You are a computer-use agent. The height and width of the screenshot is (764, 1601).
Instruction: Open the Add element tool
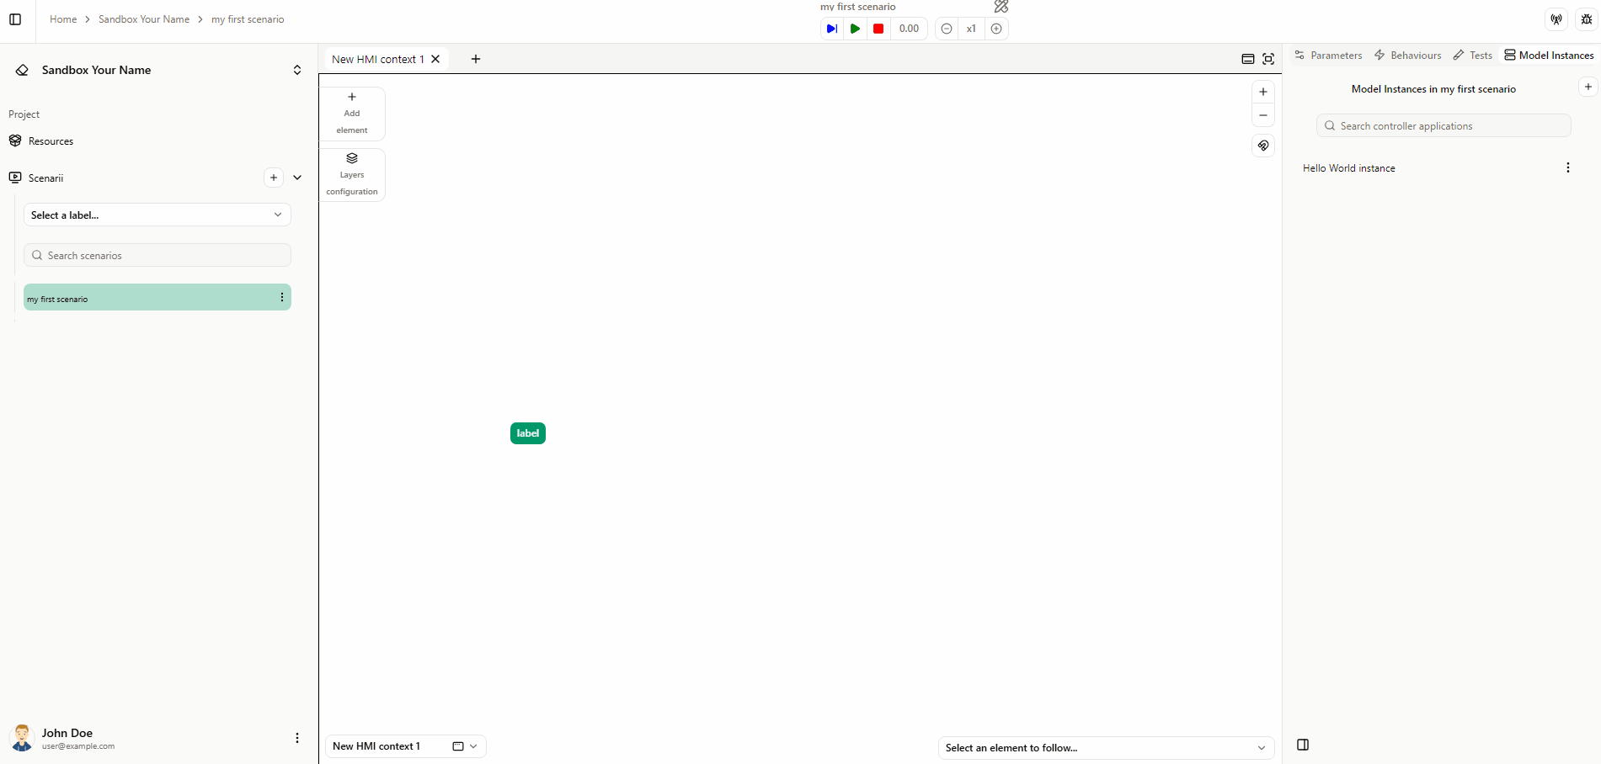pyautogui.click(x=352, y=113)
